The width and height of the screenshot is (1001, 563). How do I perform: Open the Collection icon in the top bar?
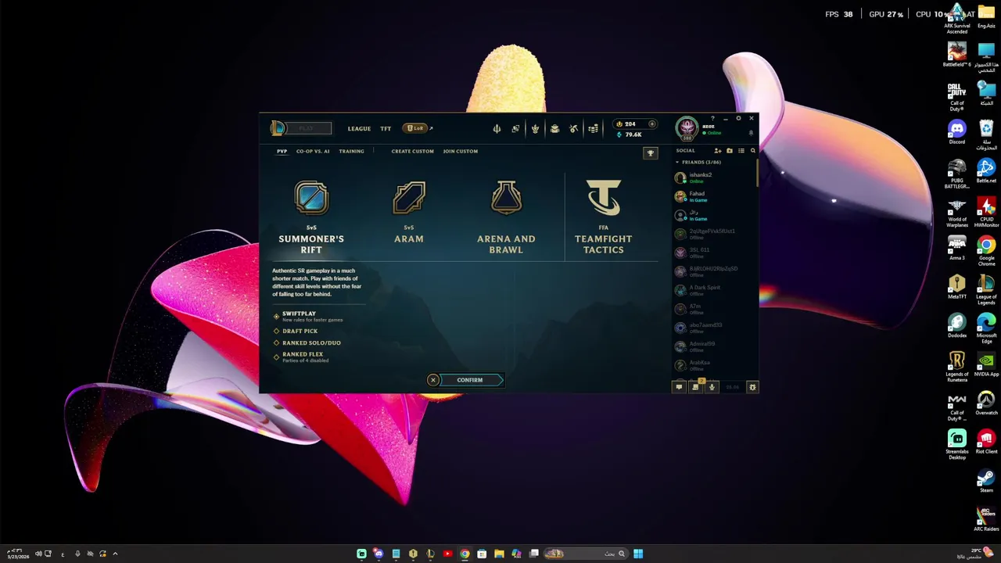(515, 128)
